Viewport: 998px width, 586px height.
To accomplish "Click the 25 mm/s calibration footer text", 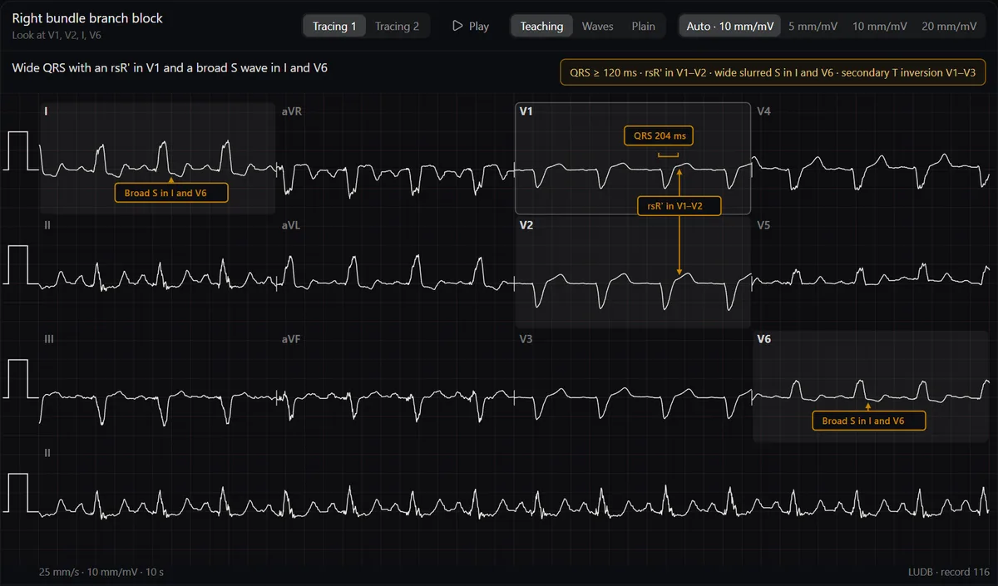I will click(x=101, y=572).
